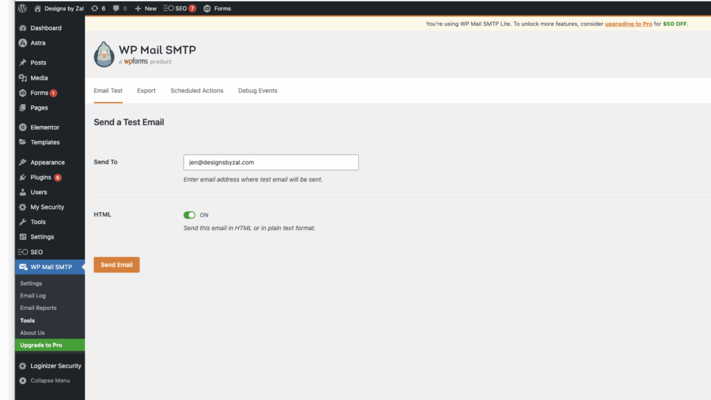This screenshot has width=711, height=400.
Task: Open the Designs by Zal home icon
Action: (38, 8)
